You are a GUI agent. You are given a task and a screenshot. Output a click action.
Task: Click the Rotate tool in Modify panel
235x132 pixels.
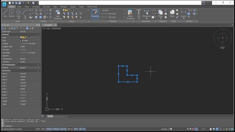(41, 10)
